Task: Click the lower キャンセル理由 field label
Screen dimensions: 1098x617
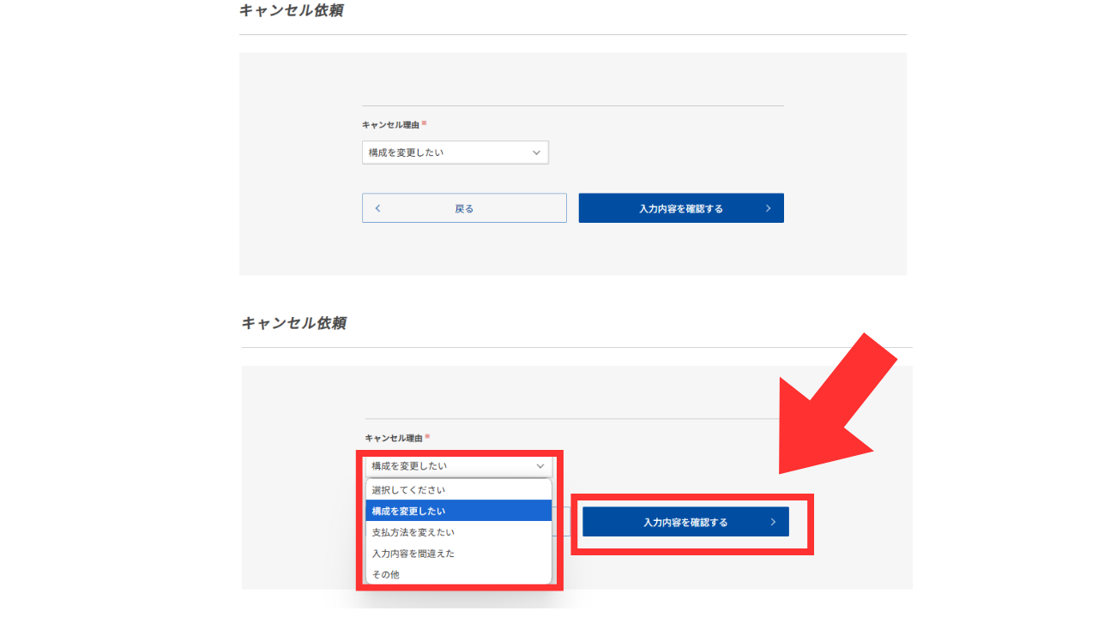Action: click(394, 438)
